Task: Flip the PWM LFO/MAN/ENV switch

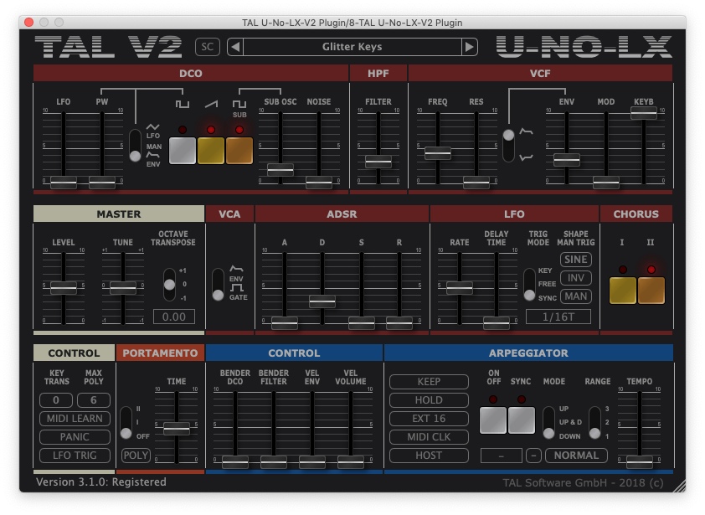Action: 135,145
